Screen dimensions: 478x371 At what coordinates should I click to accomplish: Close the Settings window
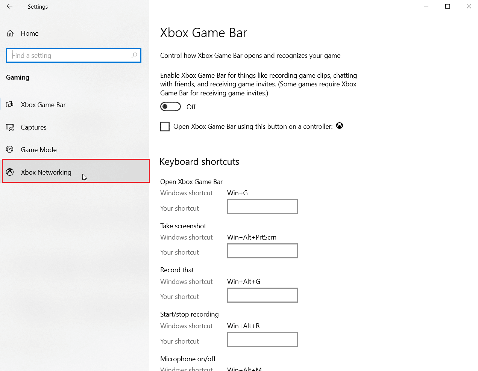469,6
